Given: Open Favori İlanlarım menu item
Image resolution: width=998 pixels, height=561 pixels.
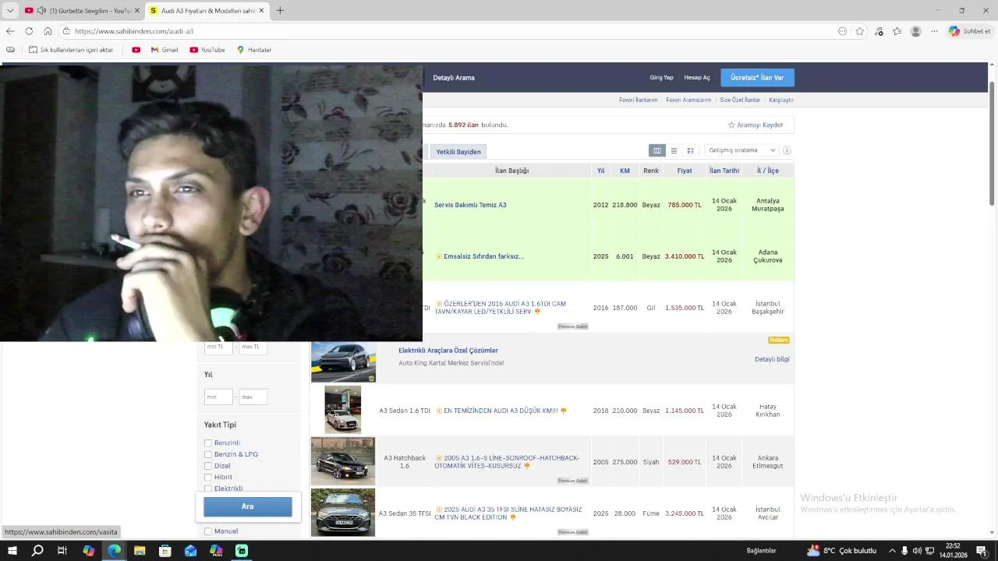Looking at the screenshot, I should (638, 100).
